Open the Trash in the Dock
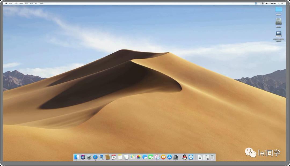The image size is (290, 166). [212, 157]
